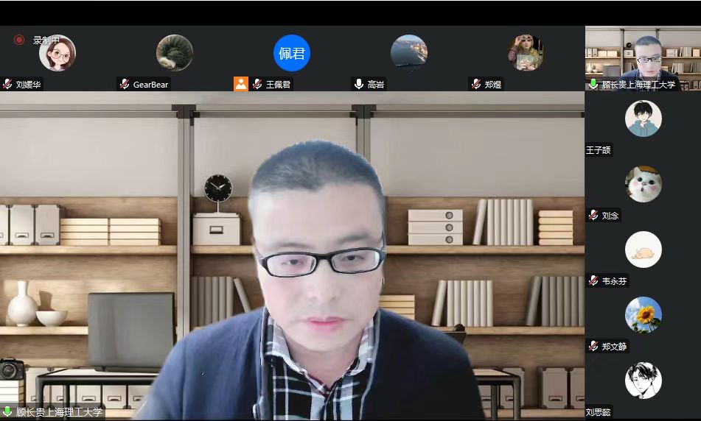The width and height of the screenshot is (701, 421).
Task: Select 王子颜's anime avatar
Action: point(643,118)
